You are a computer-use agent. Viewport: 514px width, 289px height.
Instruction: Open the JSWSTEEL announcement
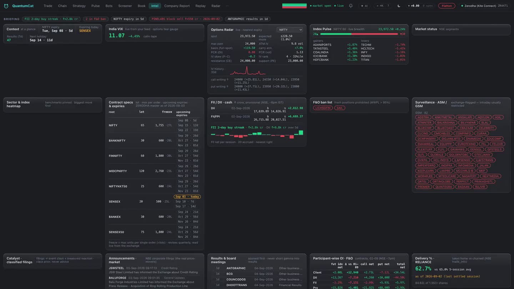click(155, 270)
